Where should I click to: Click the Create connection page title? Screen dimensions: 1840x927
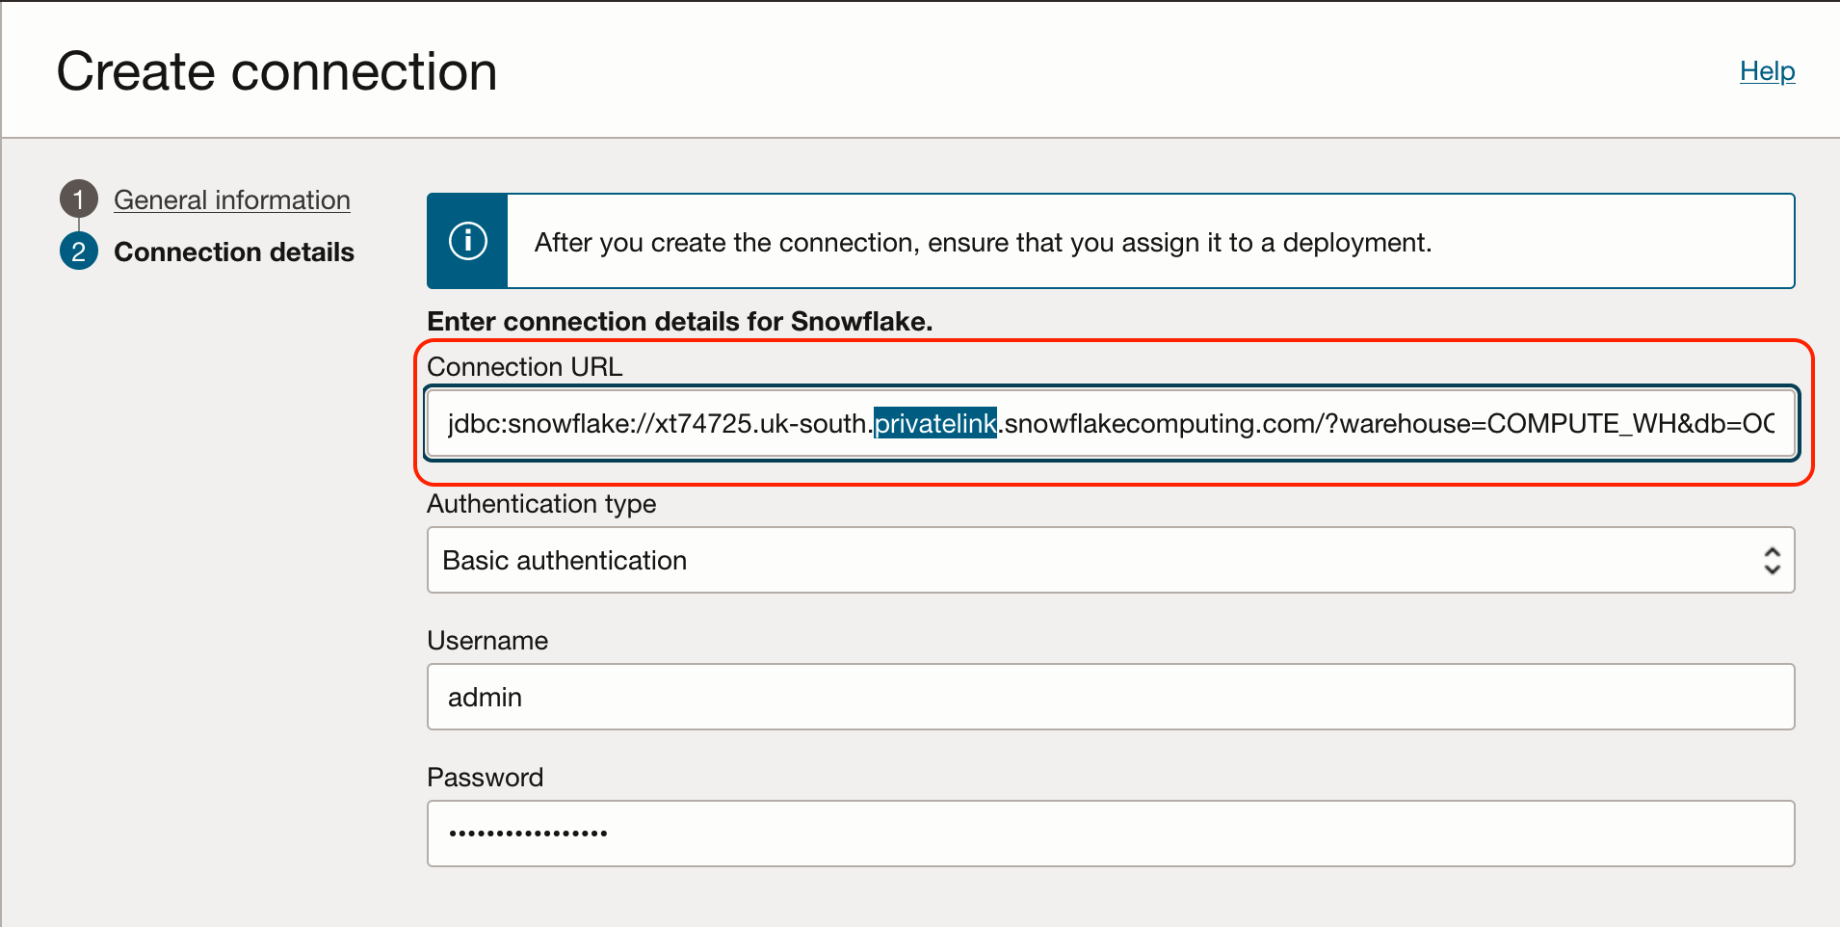276,71
